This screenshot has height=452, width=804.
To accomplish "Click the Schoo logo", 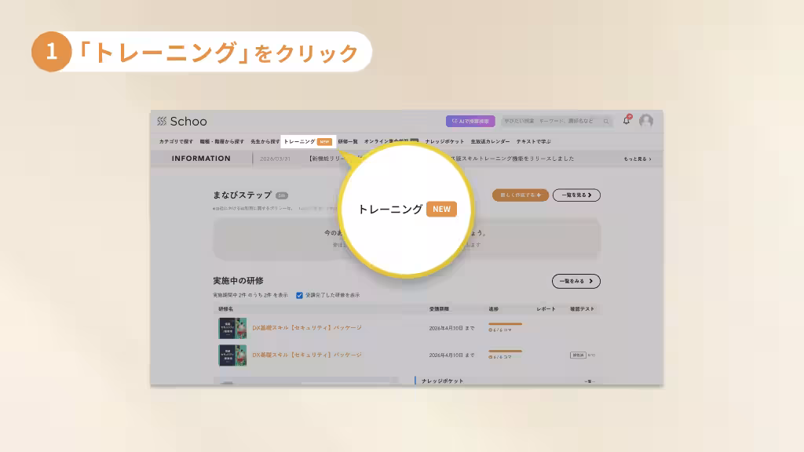I will coord(182,122).
